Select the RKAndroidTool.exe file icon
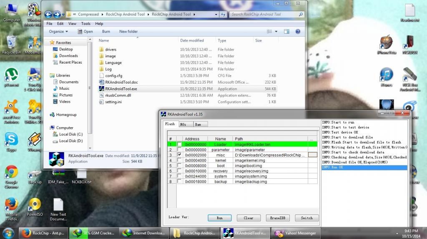This screenshot has width=427, height=239. pyautogui.click(x=101, y=89)
